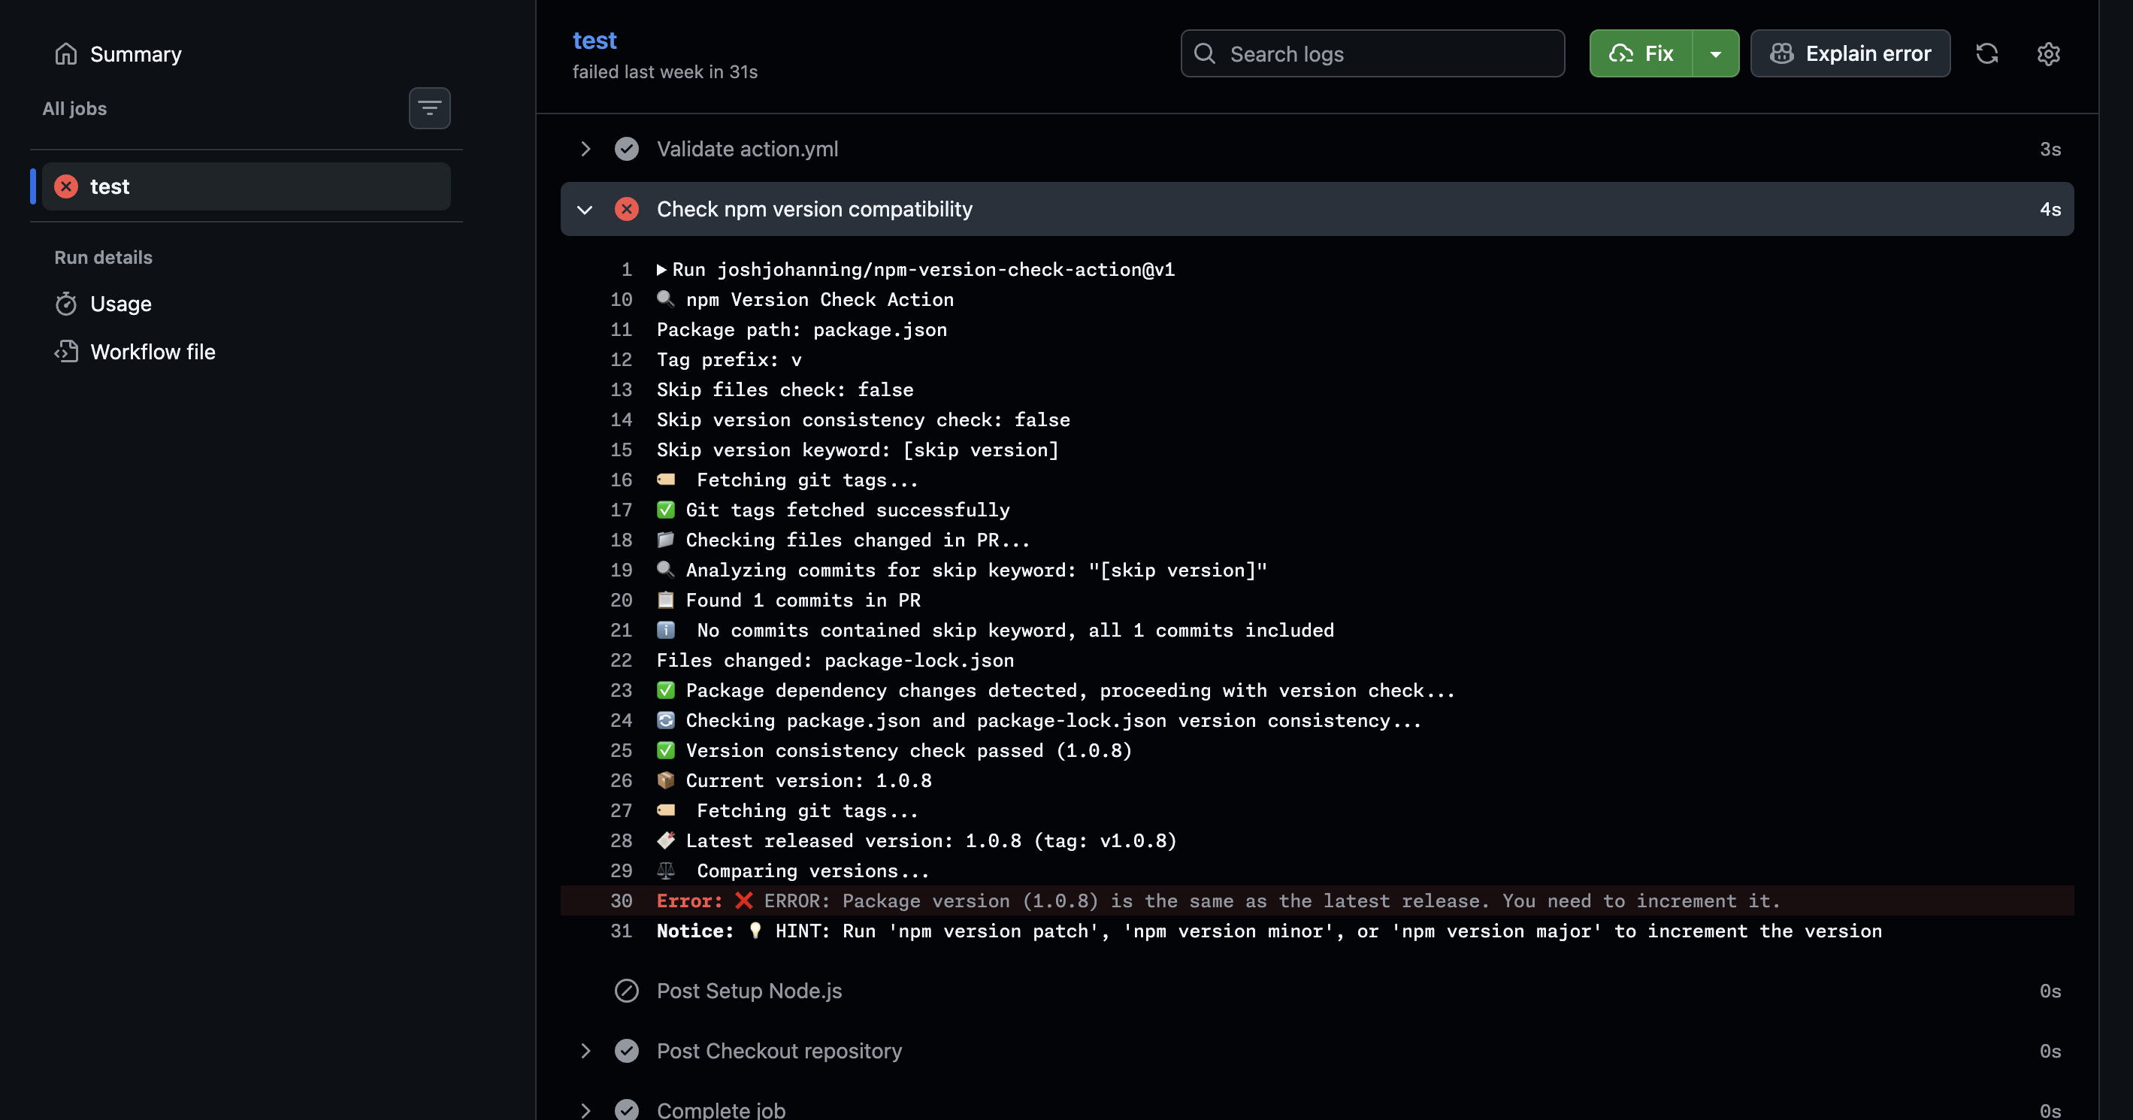Screen dimensions: 2133x1120
Task: Open the Summary page
Action: pos(135,54)
